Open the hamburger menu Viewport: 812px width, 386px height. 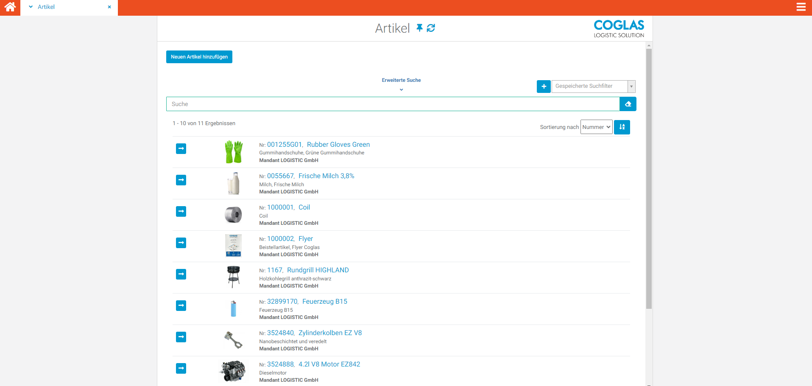tap(801, 7)
